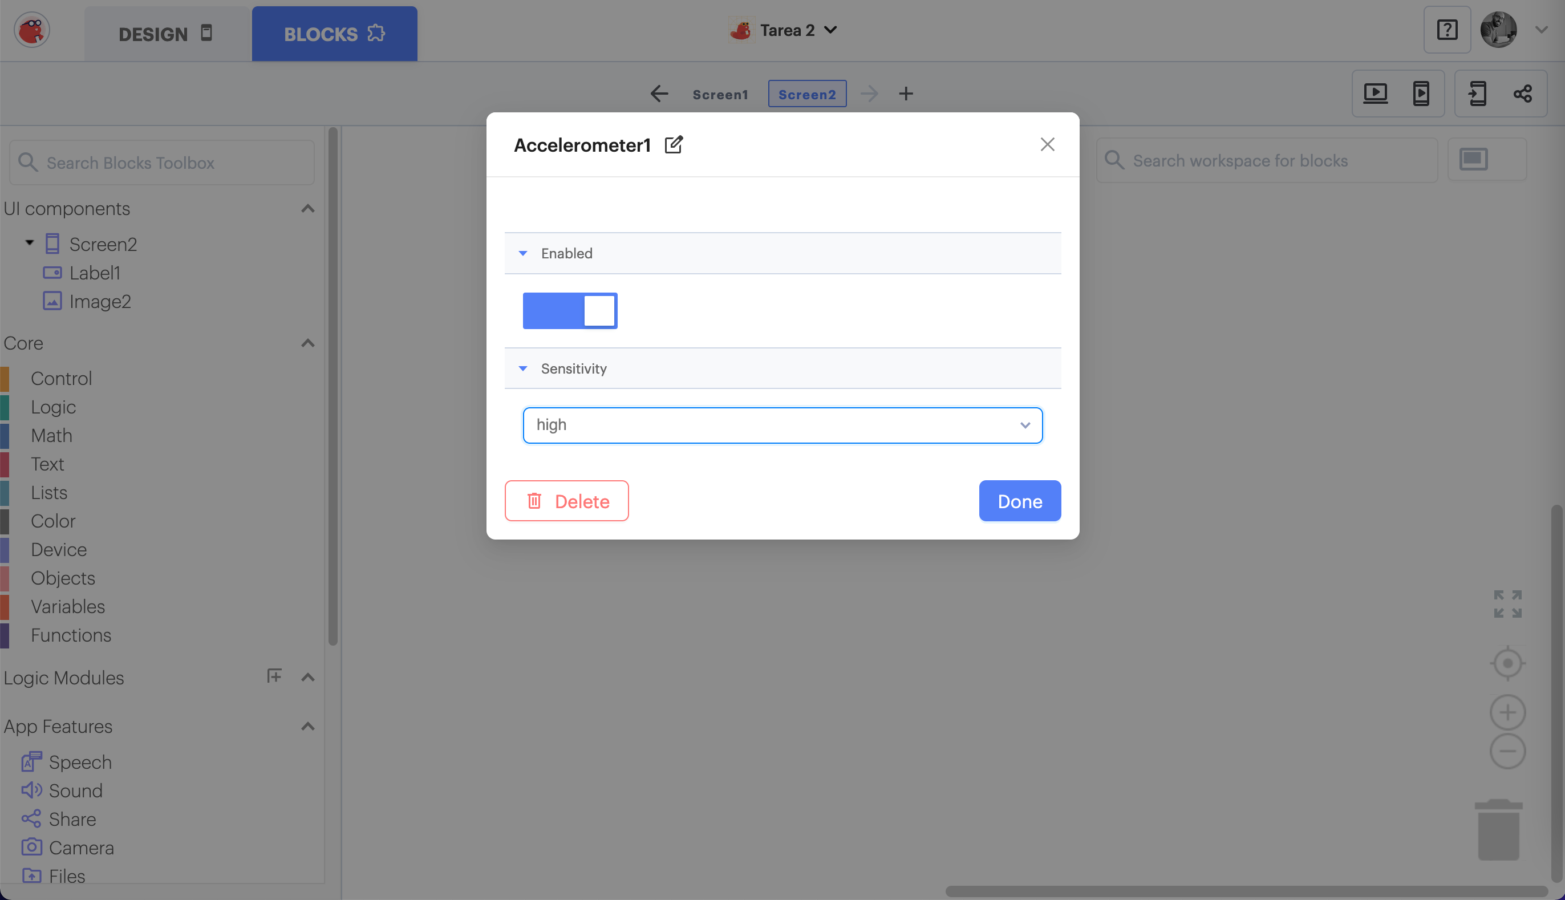Click the rename pencil icon beside Accelerometer1
1565x900 pixels.
click(673, 145)
